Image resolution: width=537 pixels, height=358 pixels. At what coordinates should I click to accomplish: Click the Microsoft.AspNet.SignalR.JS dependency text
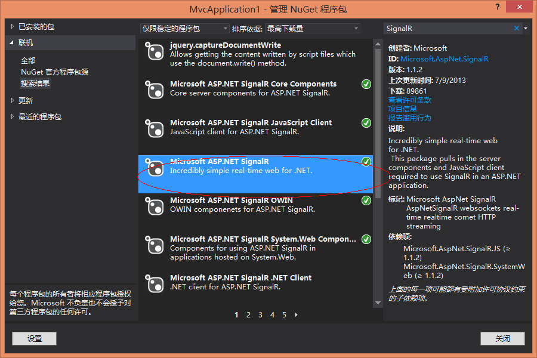pyautogui.click(x=457, y=253)
